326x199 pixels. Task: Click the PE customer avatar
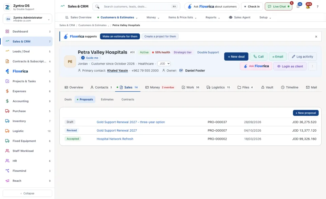tap(70, 62)
